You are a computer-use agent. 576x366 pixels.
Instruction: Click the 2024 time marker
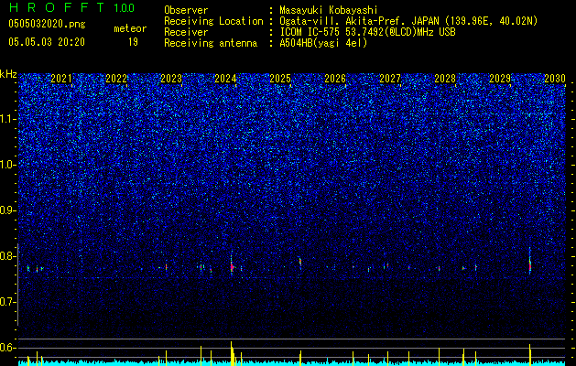tap(225, 79)
